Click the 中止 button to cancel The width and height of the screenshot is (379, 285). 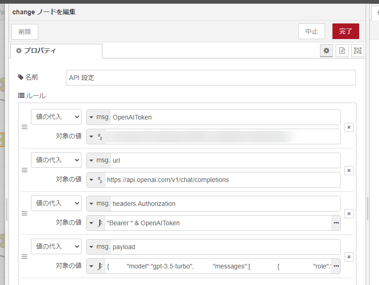point(311,31)
